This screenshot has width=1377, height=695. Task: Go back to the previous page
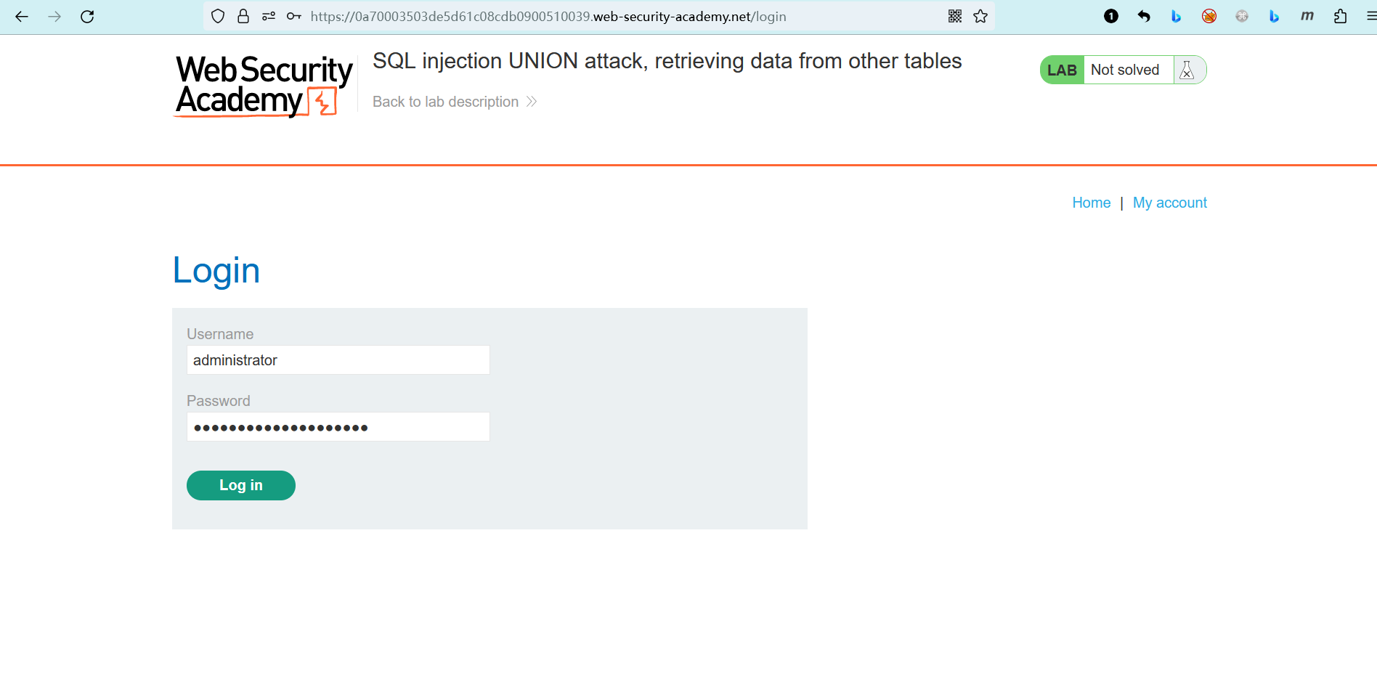pos(22,16)
